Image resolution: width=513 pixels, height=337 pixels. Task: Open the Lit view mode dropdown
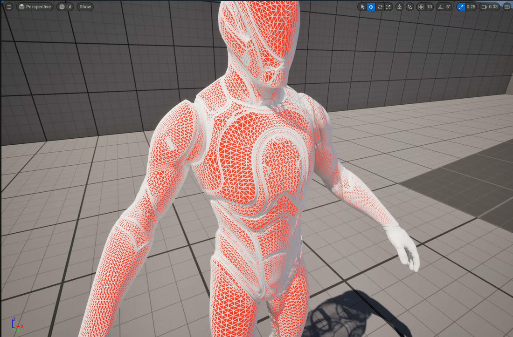pos(65,7)
